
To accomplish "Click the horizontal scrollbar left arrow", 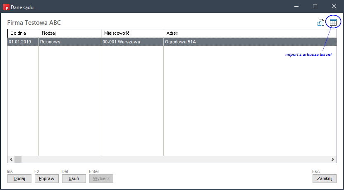I will click(11, 159).
